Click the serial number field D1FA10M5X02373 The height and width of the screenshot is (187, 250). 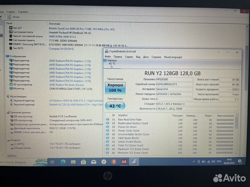[174, 84]
